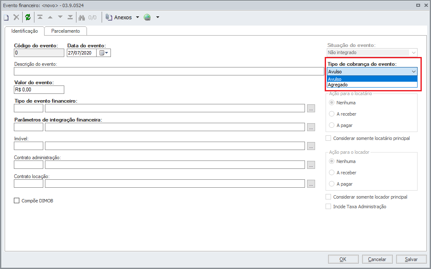This screenshot has width=431, height=269.
Task: Choose Agregado in the dropdown list
Action: [x=372, y=85]
